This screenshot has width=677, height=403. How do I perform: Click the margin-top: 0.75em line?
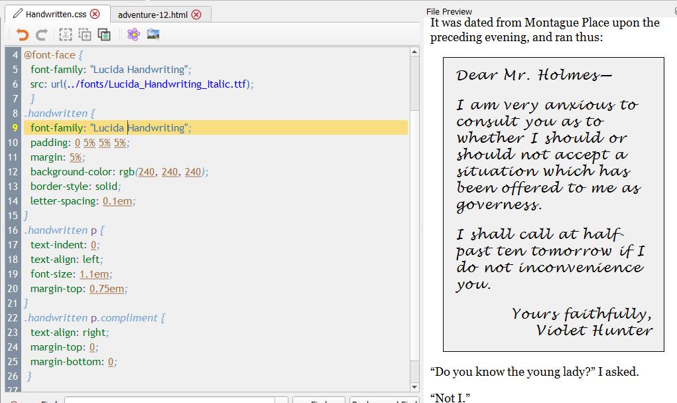(79, 289)
